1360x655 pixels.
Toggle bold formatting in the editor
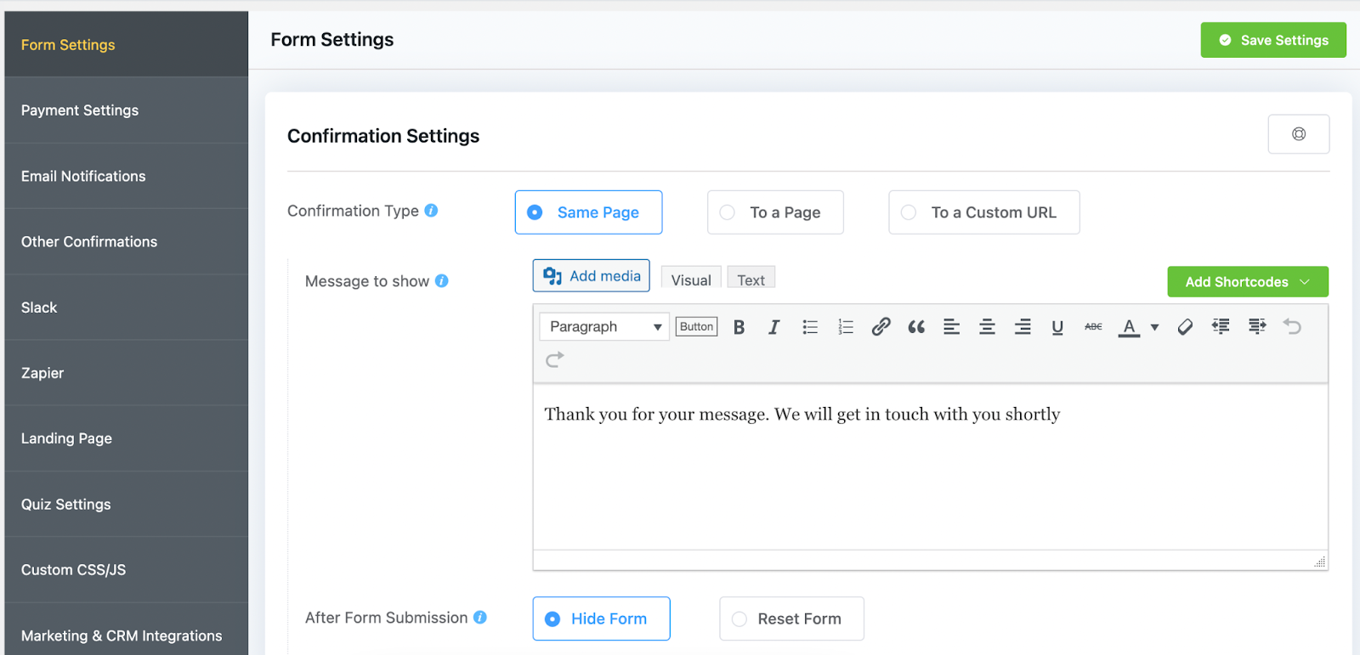click(x=739, y=327)
